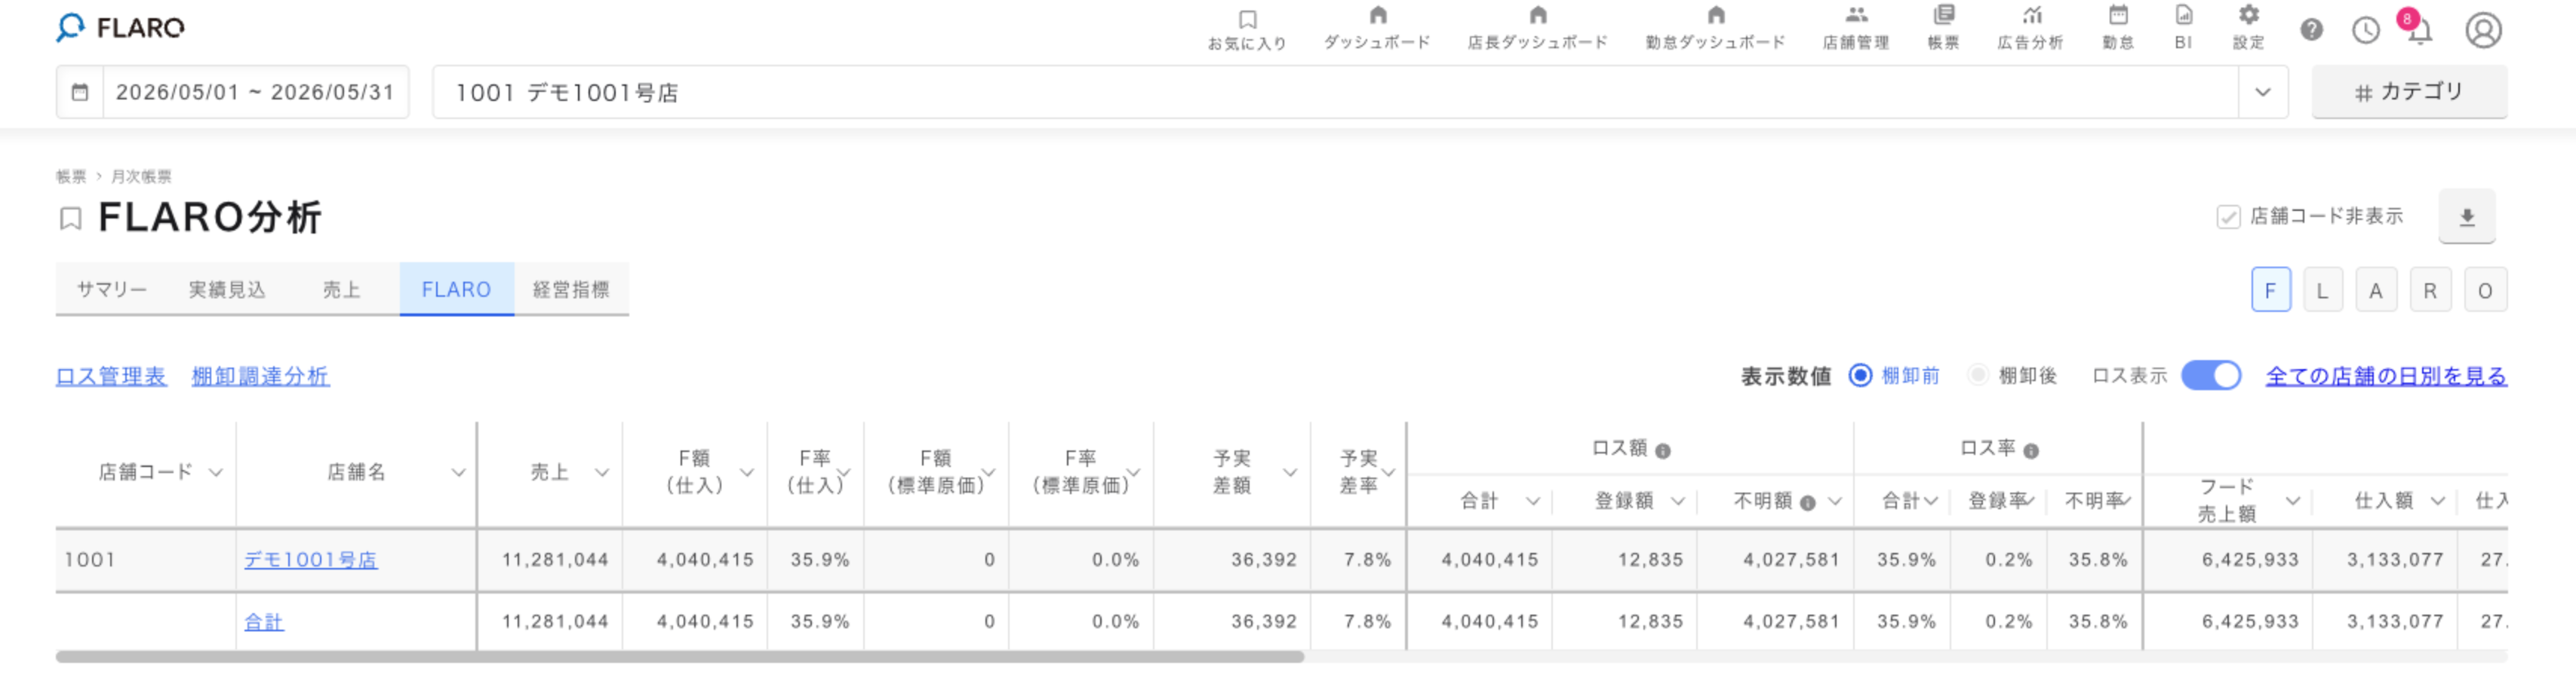This screenshot has width=2576, height=684.
Task: Toggle the F indicator button
Action: point(2270,291)
